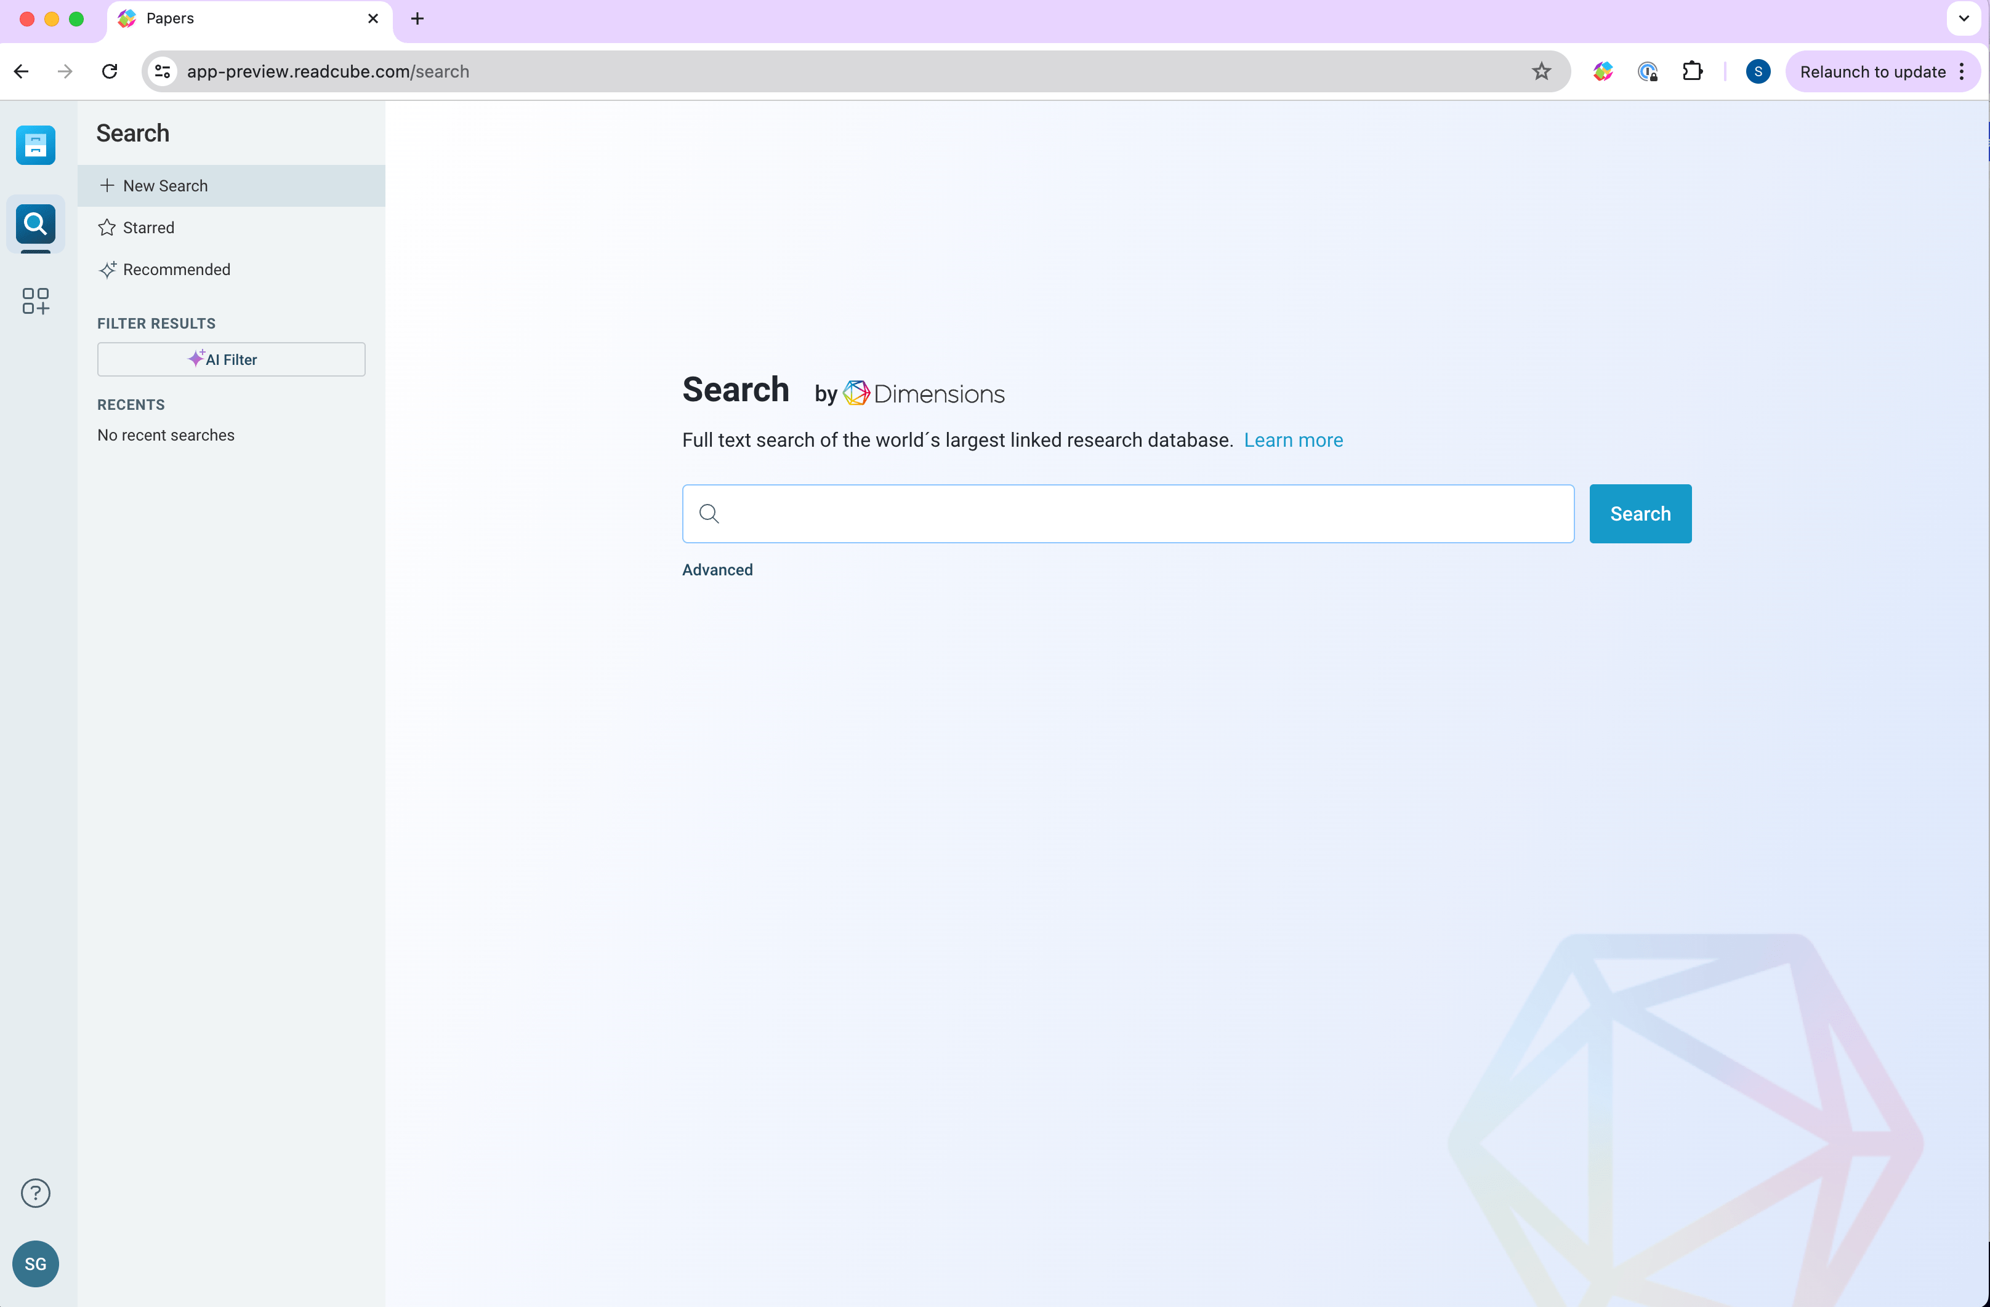This screenshot has width=1990, height=1307.
Task: Bookmark page with star icon
Action: (x=1541, y=72)
